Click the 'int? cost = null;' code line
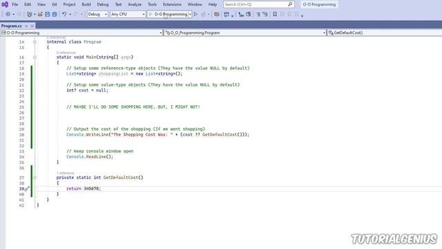The height and width of the screenshot is (249, 442). (x=87, y=91)
